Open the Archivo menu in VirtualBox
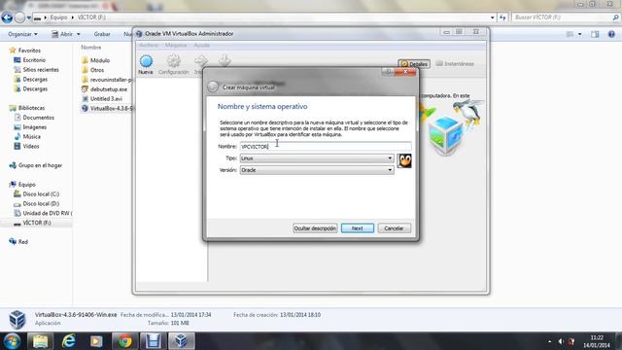This screenshot has width=622, height=350. (149, 46)
